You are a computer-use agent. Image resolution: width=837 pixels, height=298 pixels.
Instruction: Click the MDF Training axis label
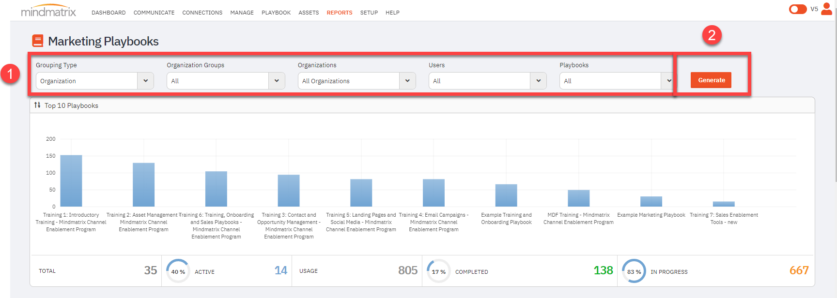(x=579, y=219)
